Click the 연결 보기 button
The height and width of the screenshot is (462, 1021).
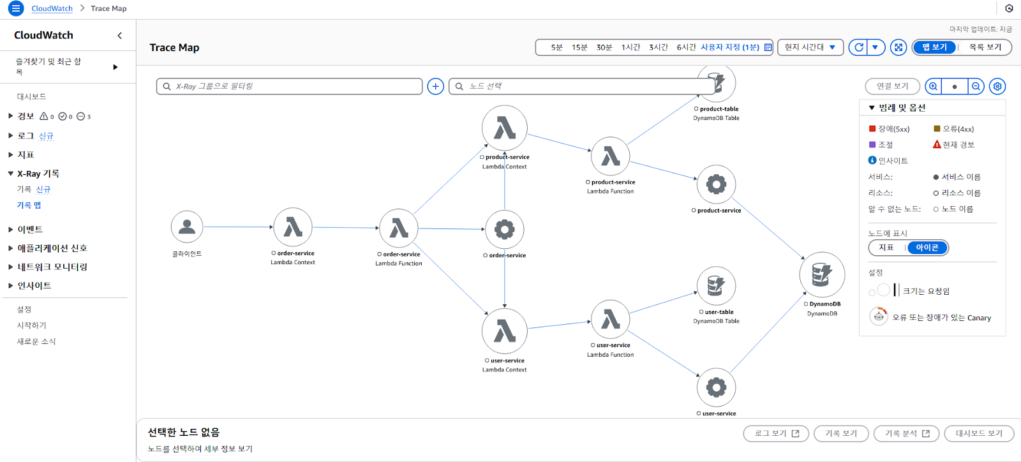coord(892,86)
